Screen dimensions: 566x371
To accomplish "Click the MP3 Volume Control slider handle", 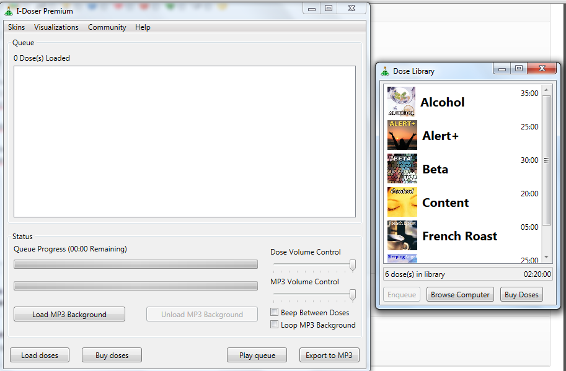I will pyautogui.click(x=353, y=295).
